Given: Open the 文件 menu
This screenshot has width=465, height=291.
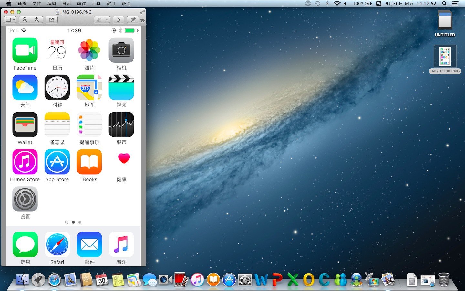Looking at the screenshot, I should coord(37,4).
